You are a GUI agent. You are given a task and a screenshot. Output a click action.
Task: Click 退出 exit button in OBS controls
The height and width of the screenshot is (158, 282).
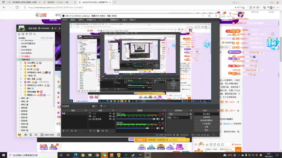(x=206, y=130)
